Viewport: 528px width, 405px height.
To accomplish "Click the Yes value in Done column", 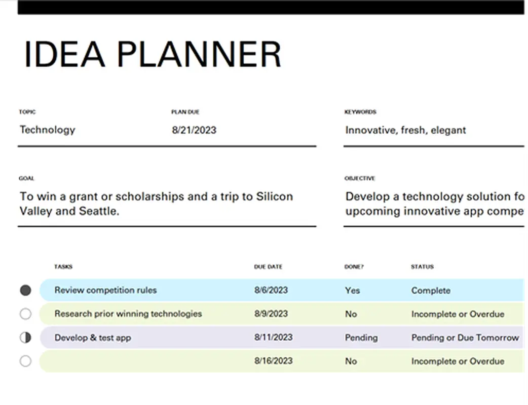I will tap(352, 291).
